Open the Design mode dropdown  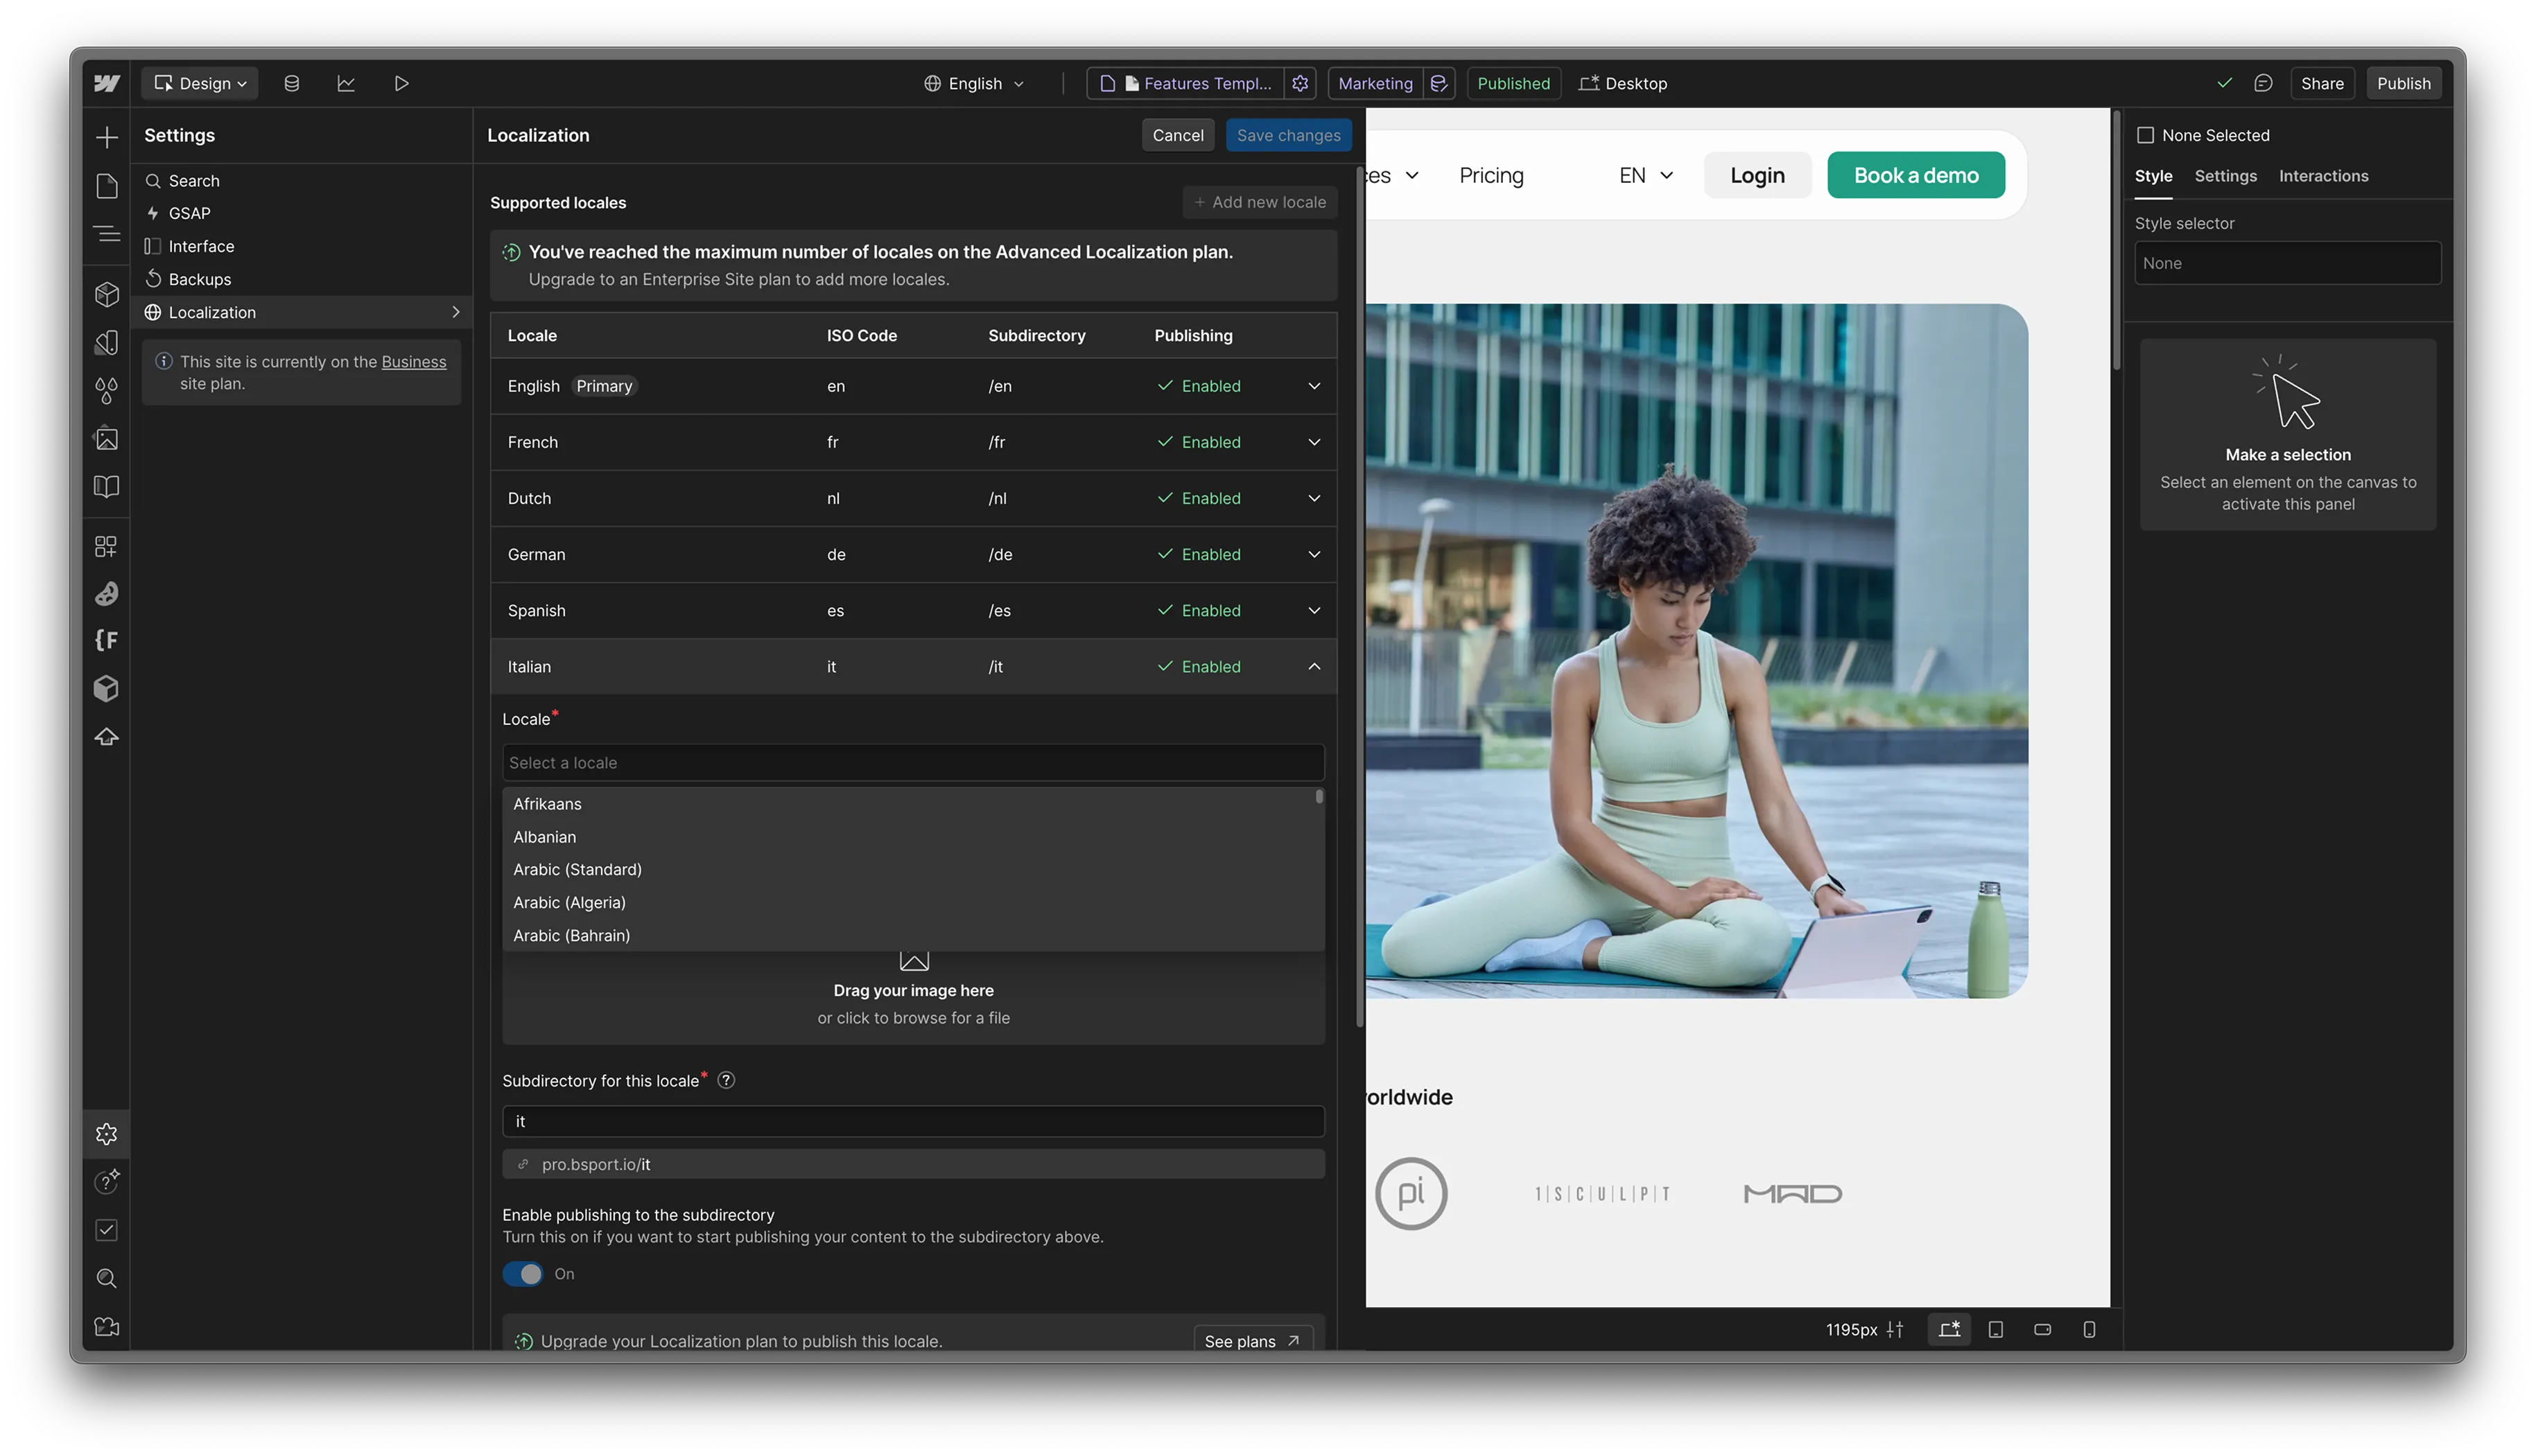(199, 83)
